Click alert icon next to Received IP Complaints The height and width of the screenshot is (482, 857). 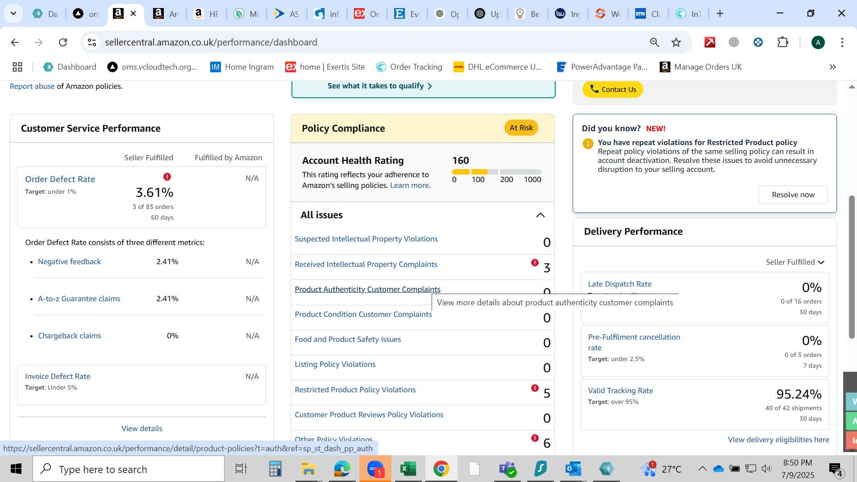(535, 263)
